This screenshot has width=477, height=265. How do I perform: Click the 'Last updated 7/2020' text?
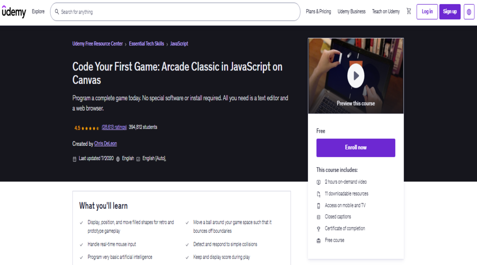click(96, 159)
